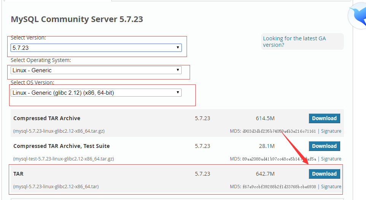Click the MySQL Community Server 5.7.23 heading
Screen dimensions: 366x200
tap(77, 19)
